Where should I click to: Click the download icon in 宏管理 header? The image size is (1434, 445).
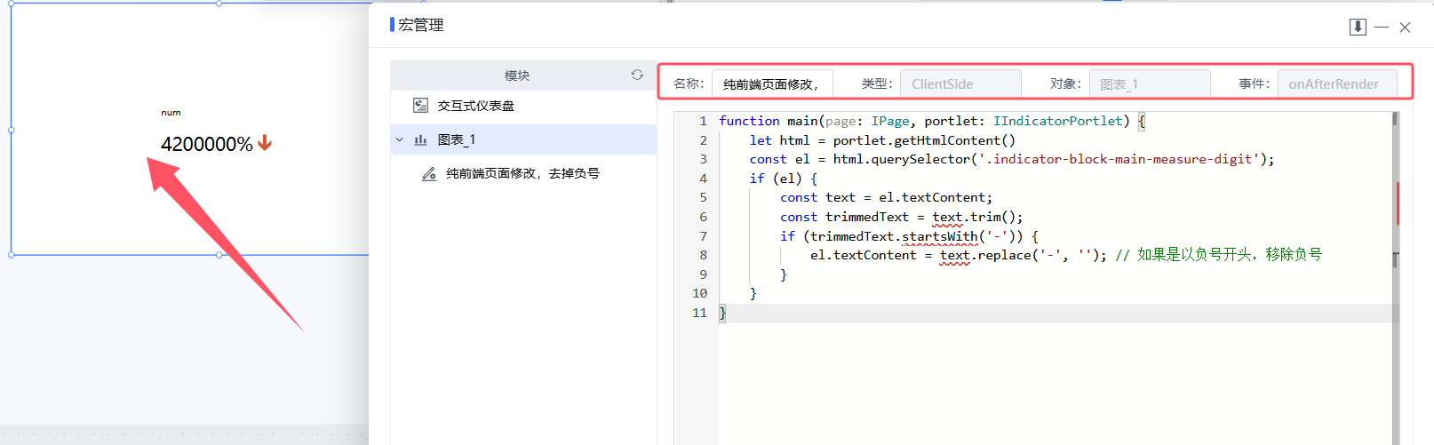pos(1358,27)
